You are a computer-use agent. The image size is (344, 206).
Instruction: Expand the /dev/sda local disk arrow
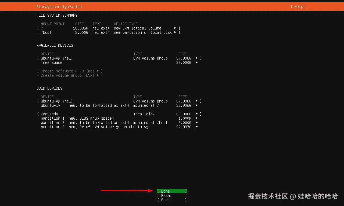[x=197, y=114]
